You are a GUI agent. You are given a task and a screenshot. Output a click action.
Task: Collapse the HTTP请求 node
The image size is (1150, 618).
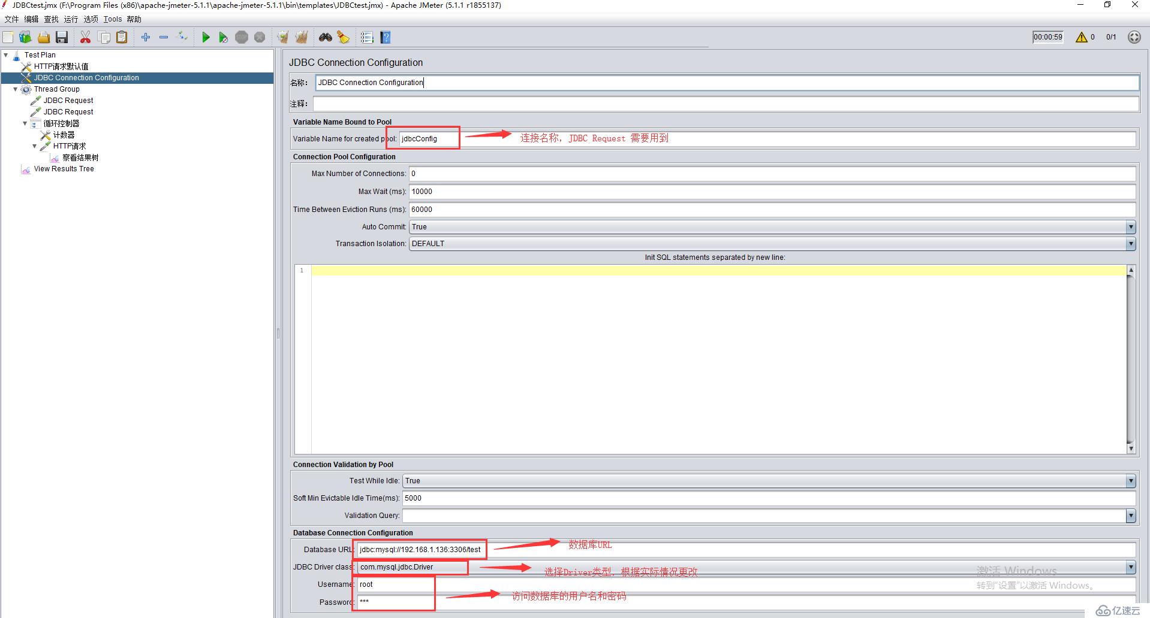pyautogui.click(x=35, y=146)
